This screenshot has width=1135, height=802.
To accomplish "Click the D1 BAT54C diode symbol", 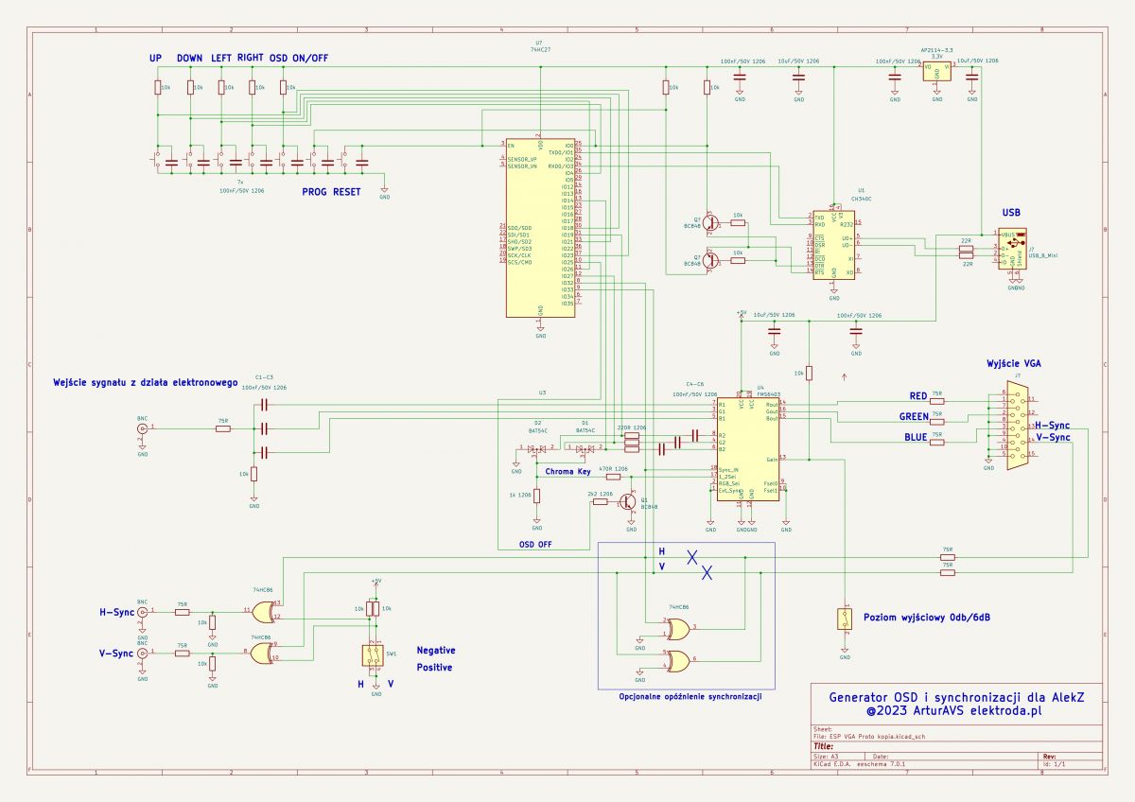I will pos(586,448).
